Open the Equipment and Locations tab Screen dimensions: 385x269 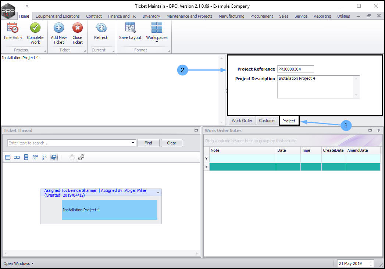(x=57, y=16)
